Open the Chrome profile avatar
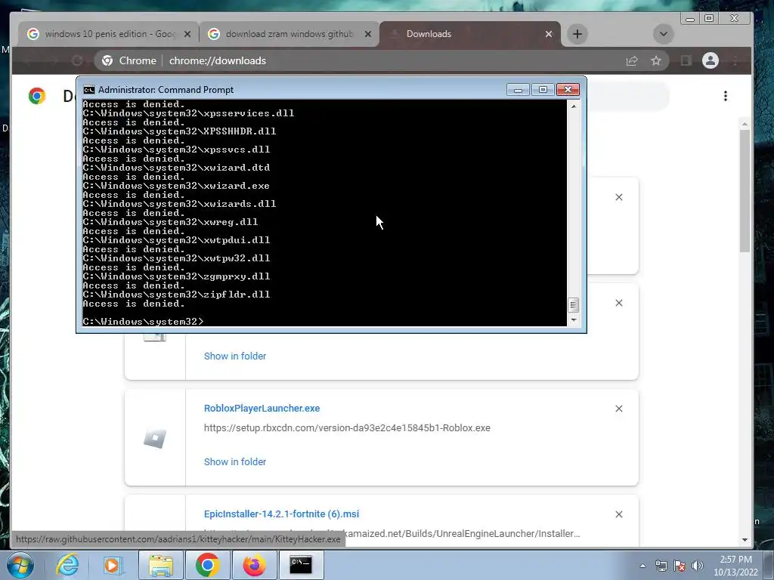774x580 pixels. [x=711, y=60]
